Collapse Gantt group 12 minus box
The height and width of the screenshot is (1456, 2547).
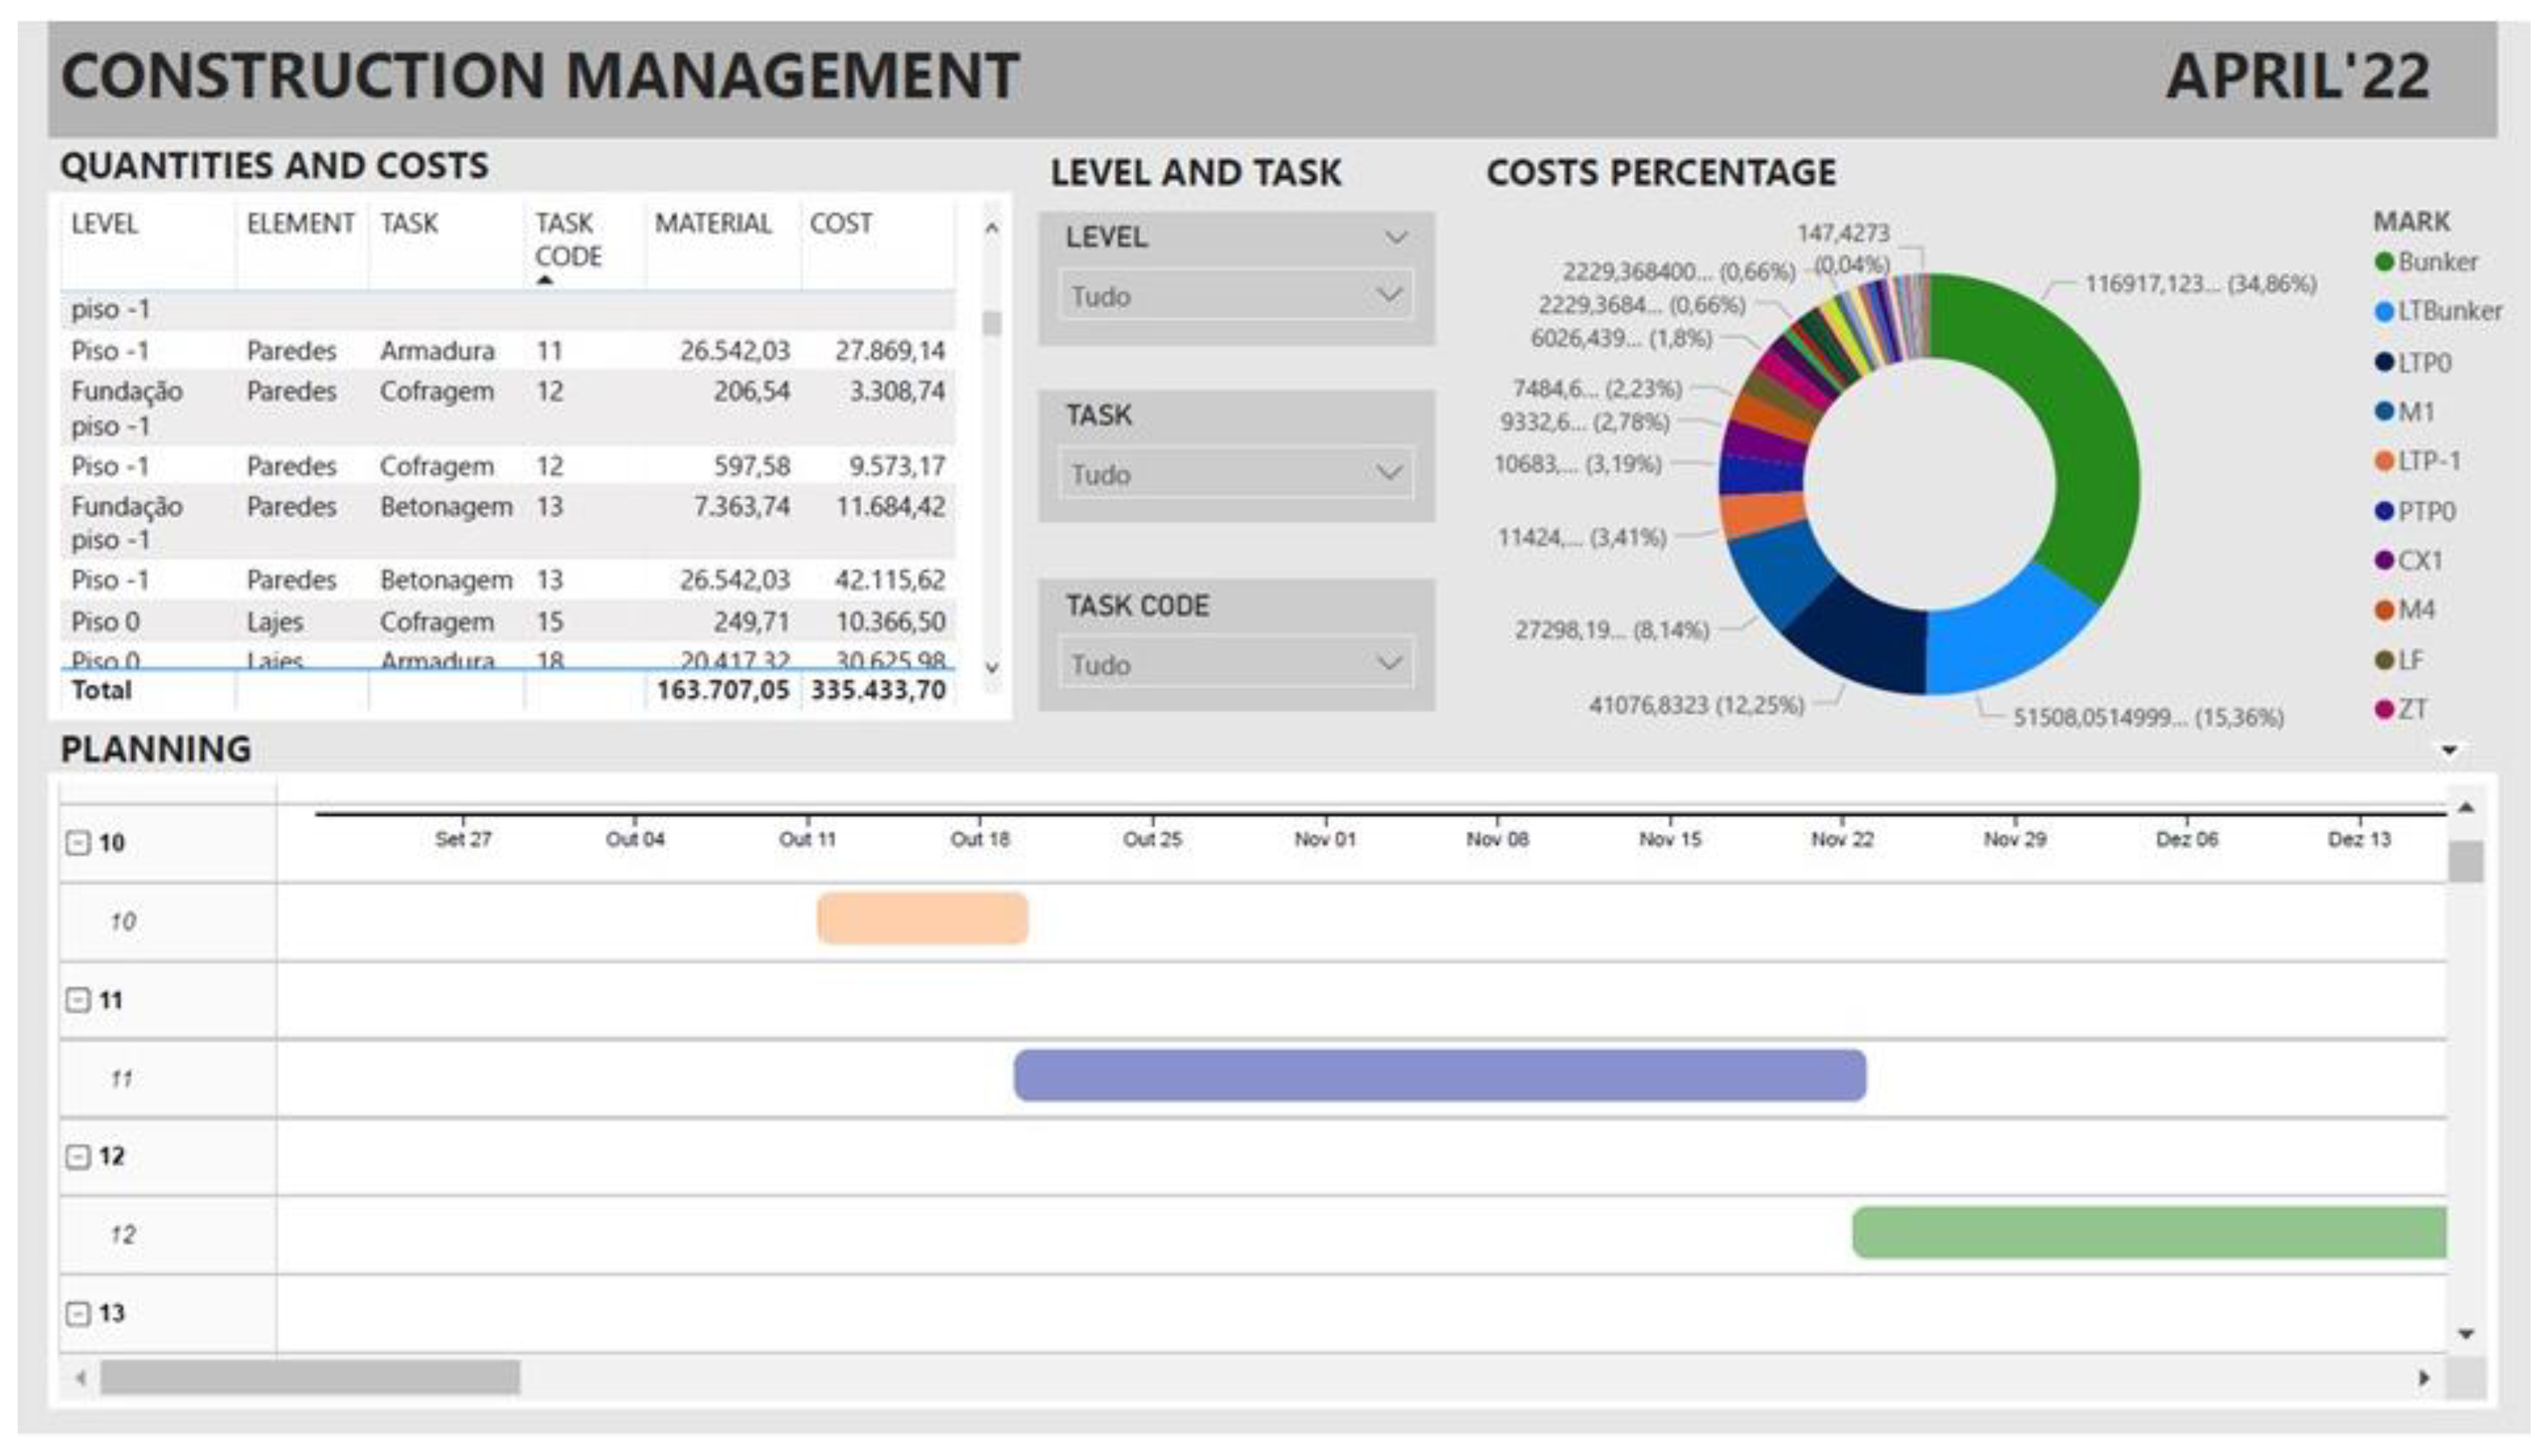click(x=78, y=1157)
